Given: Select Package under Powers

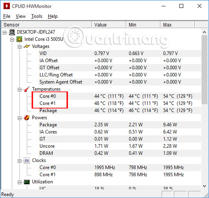Looking at the screenshot, I should click(120, 125).
